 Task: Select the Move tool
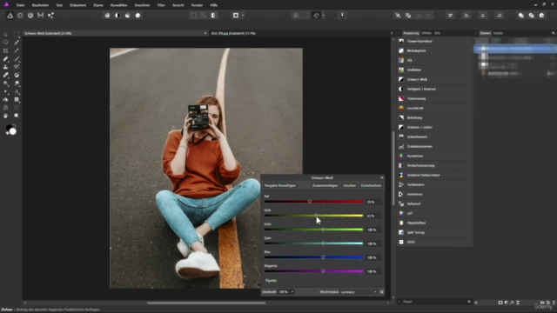[x=5, y=35]
